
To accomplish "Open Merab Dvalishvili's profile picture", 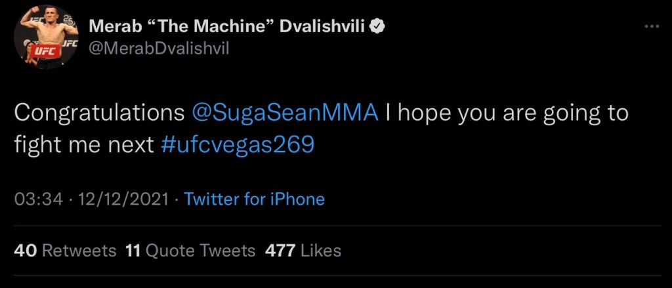I will pyautogui.click(x=46, y=37).
